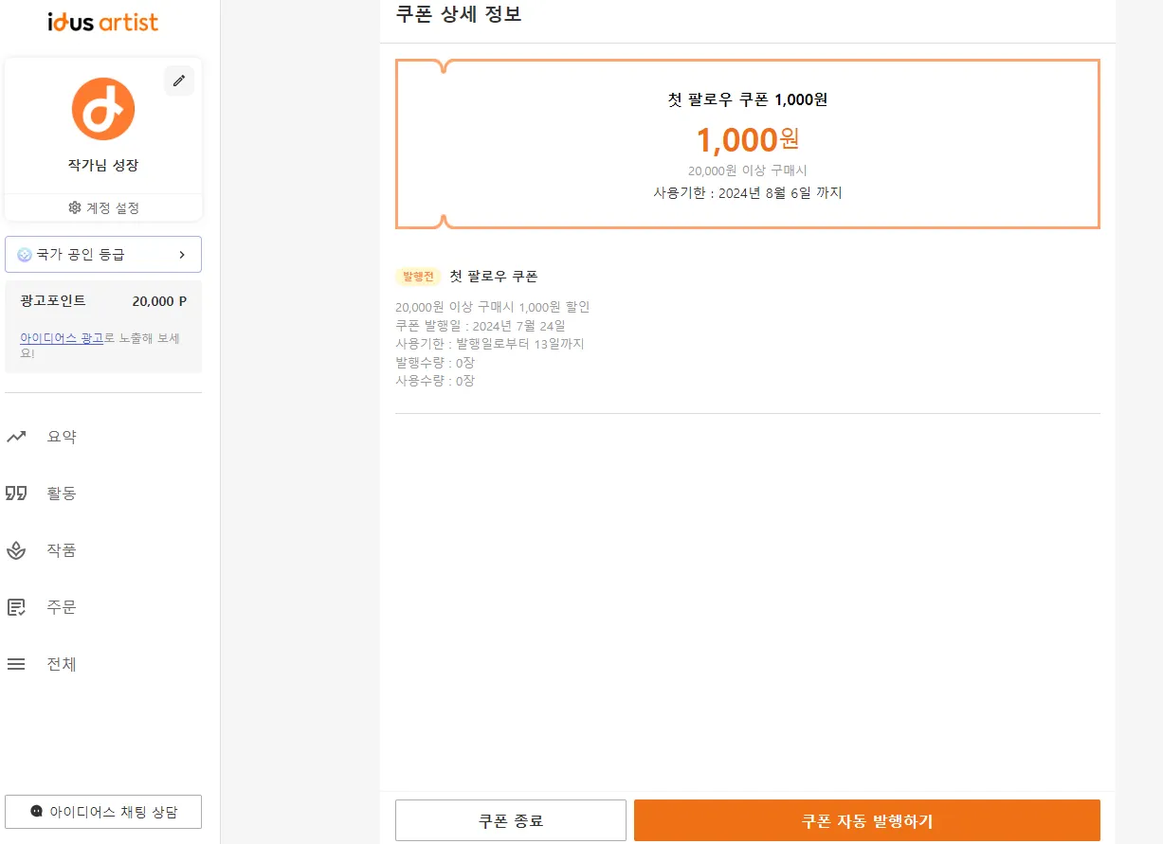Open the 아이디어스 광고 link

click(x=62, y=338)
